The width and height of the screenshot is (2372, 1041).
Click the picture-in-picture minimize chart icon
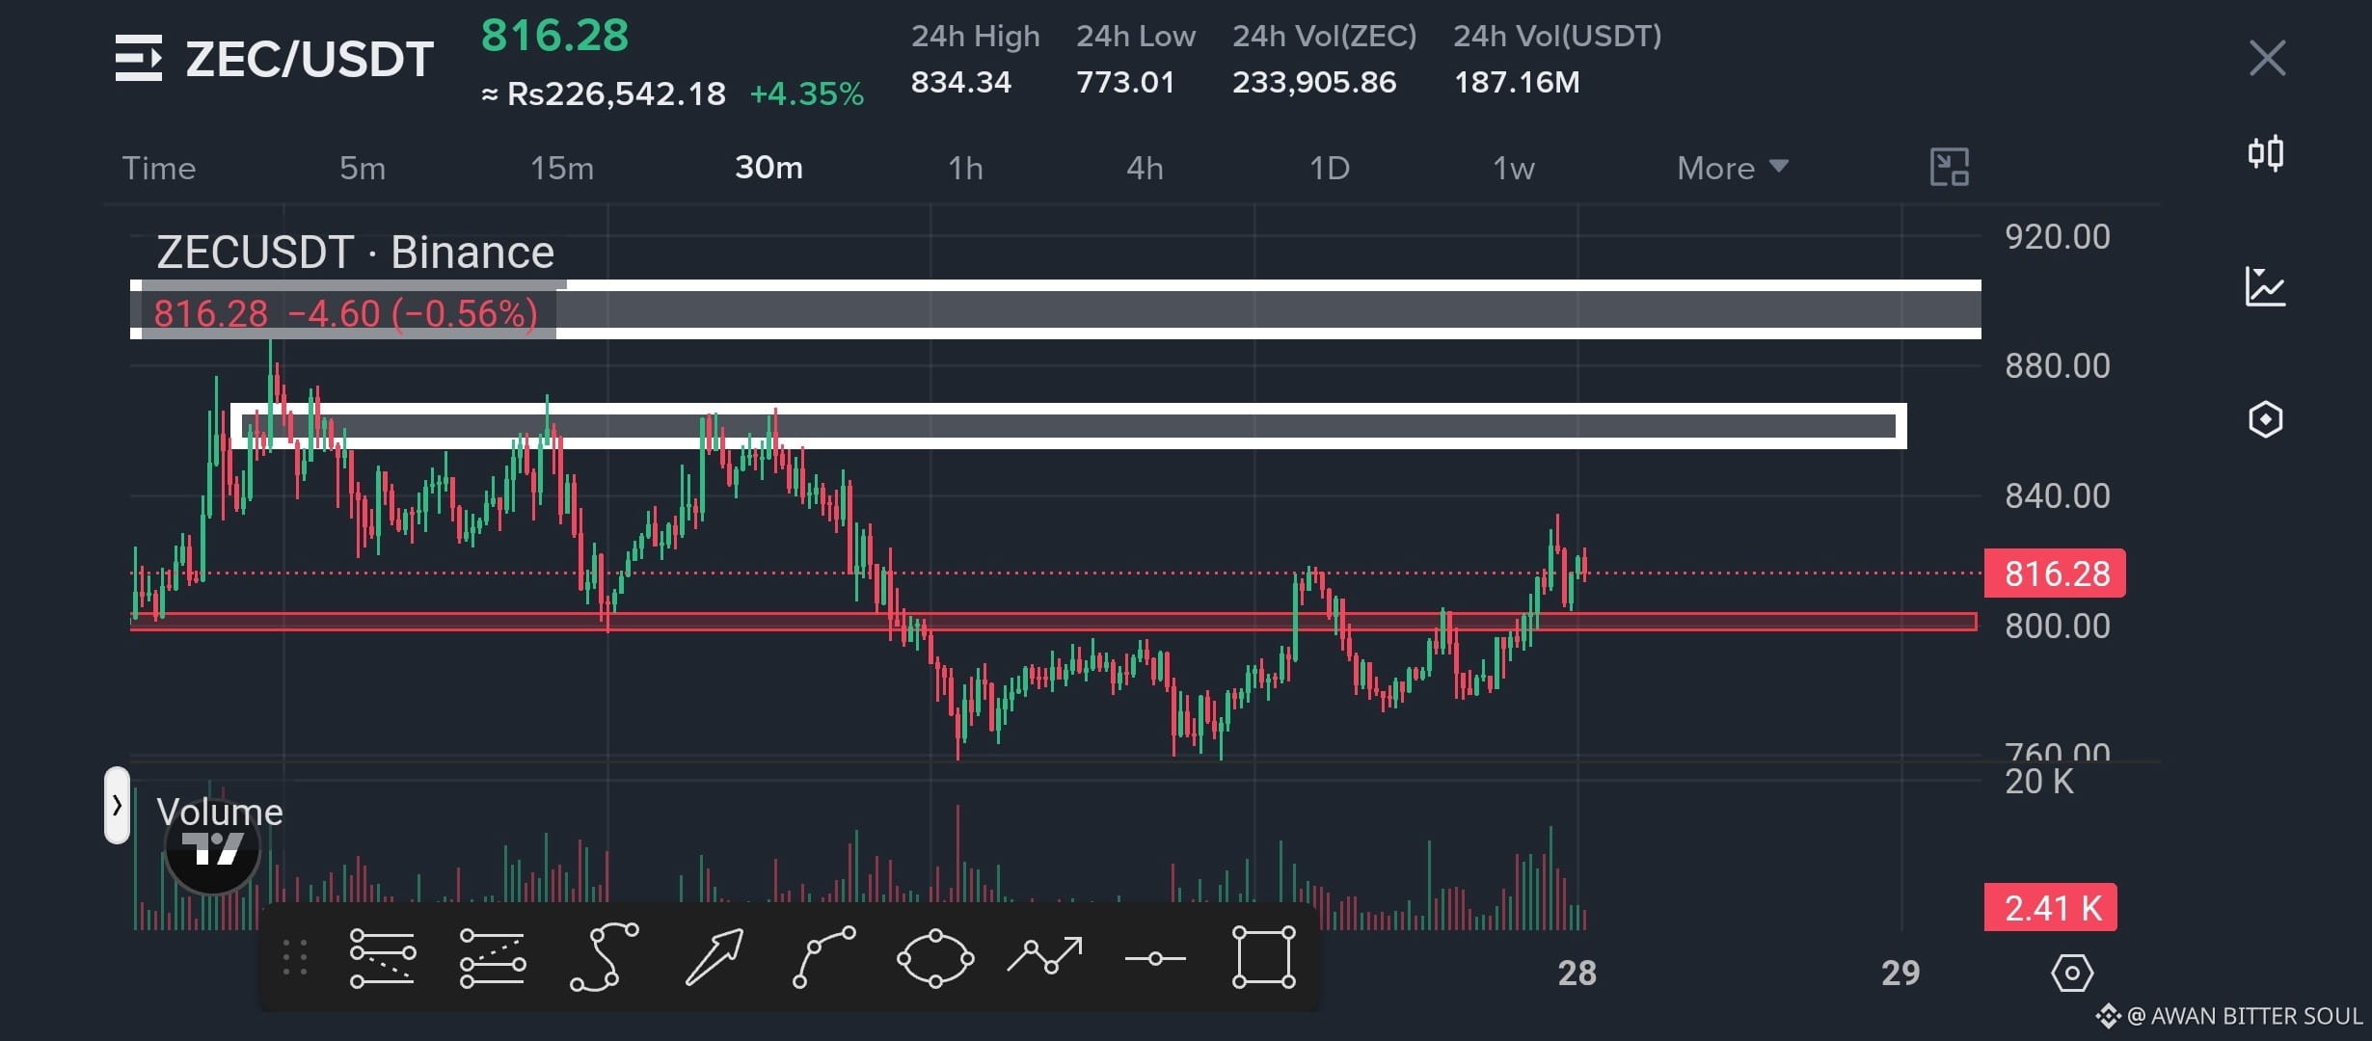(x=1949, y=167)
